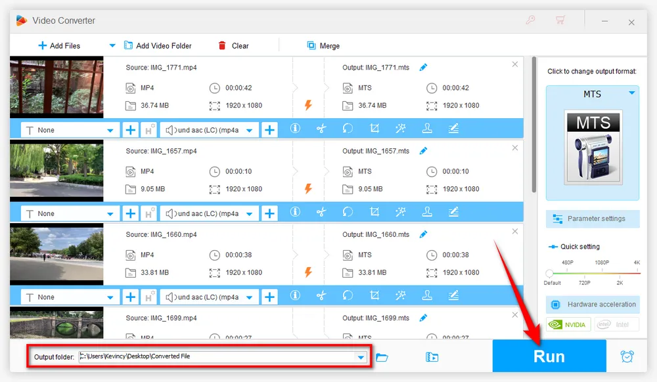Toggle NVIDIA hardware acceleration

click(568, 324)
